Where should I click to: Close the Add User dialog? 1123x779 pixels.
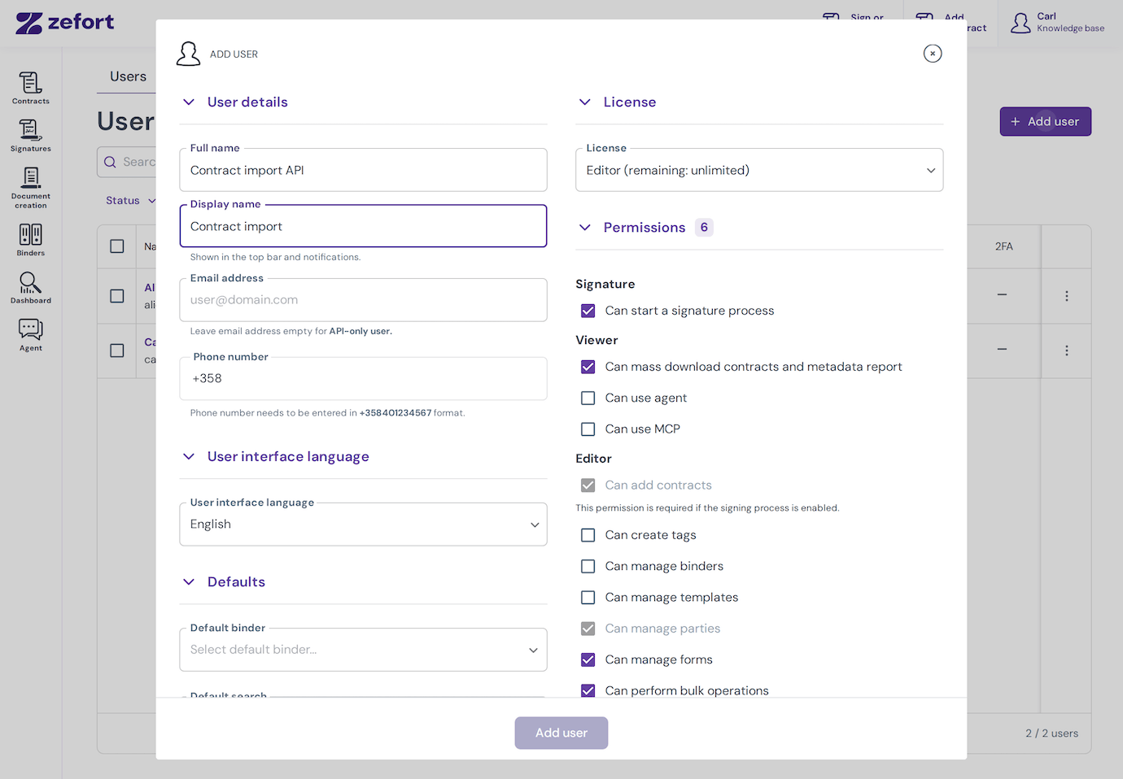pos(933,54)
